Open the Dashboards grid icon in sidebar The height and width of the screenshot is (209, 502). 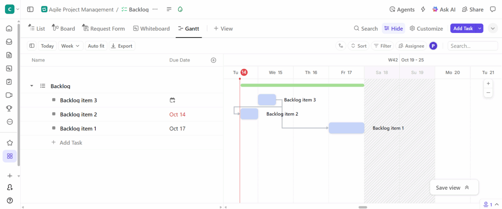pos(9,156)
